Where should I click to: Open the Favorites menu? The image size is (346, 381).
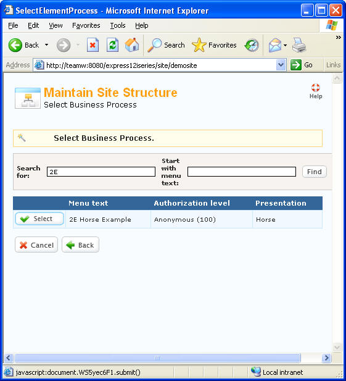(x=86, y=25)
